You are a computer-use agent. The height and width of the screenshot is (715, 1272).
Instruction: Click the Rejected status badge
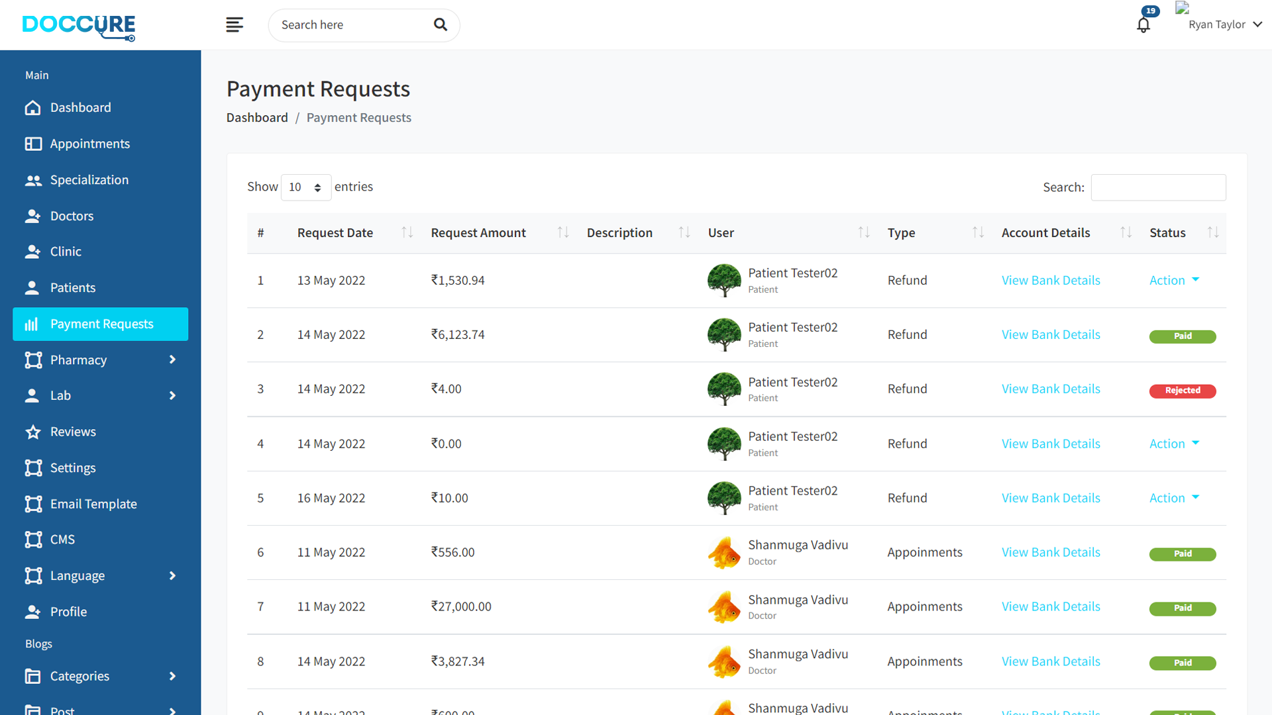click(x=1183, y=391)
